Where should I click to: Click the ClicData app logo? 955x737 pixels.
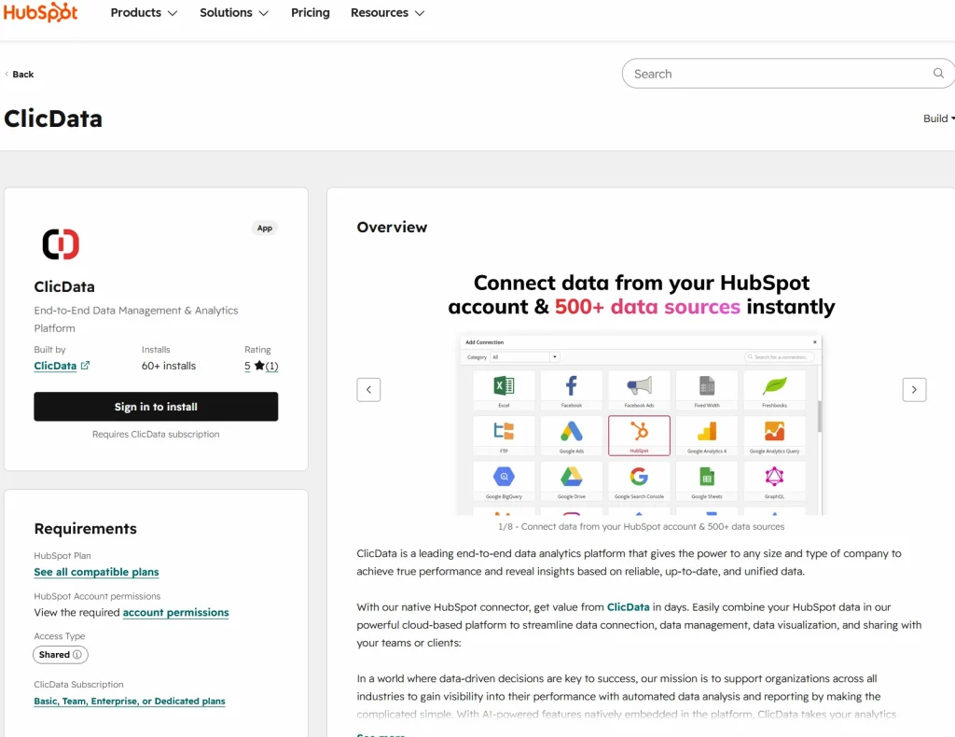click(x=61, y=244)
